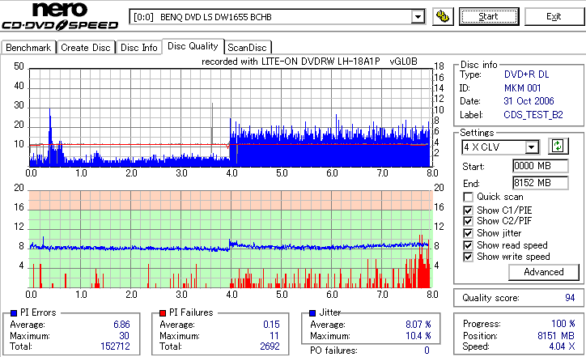Toggle the Show read speed checkbox

468,245
